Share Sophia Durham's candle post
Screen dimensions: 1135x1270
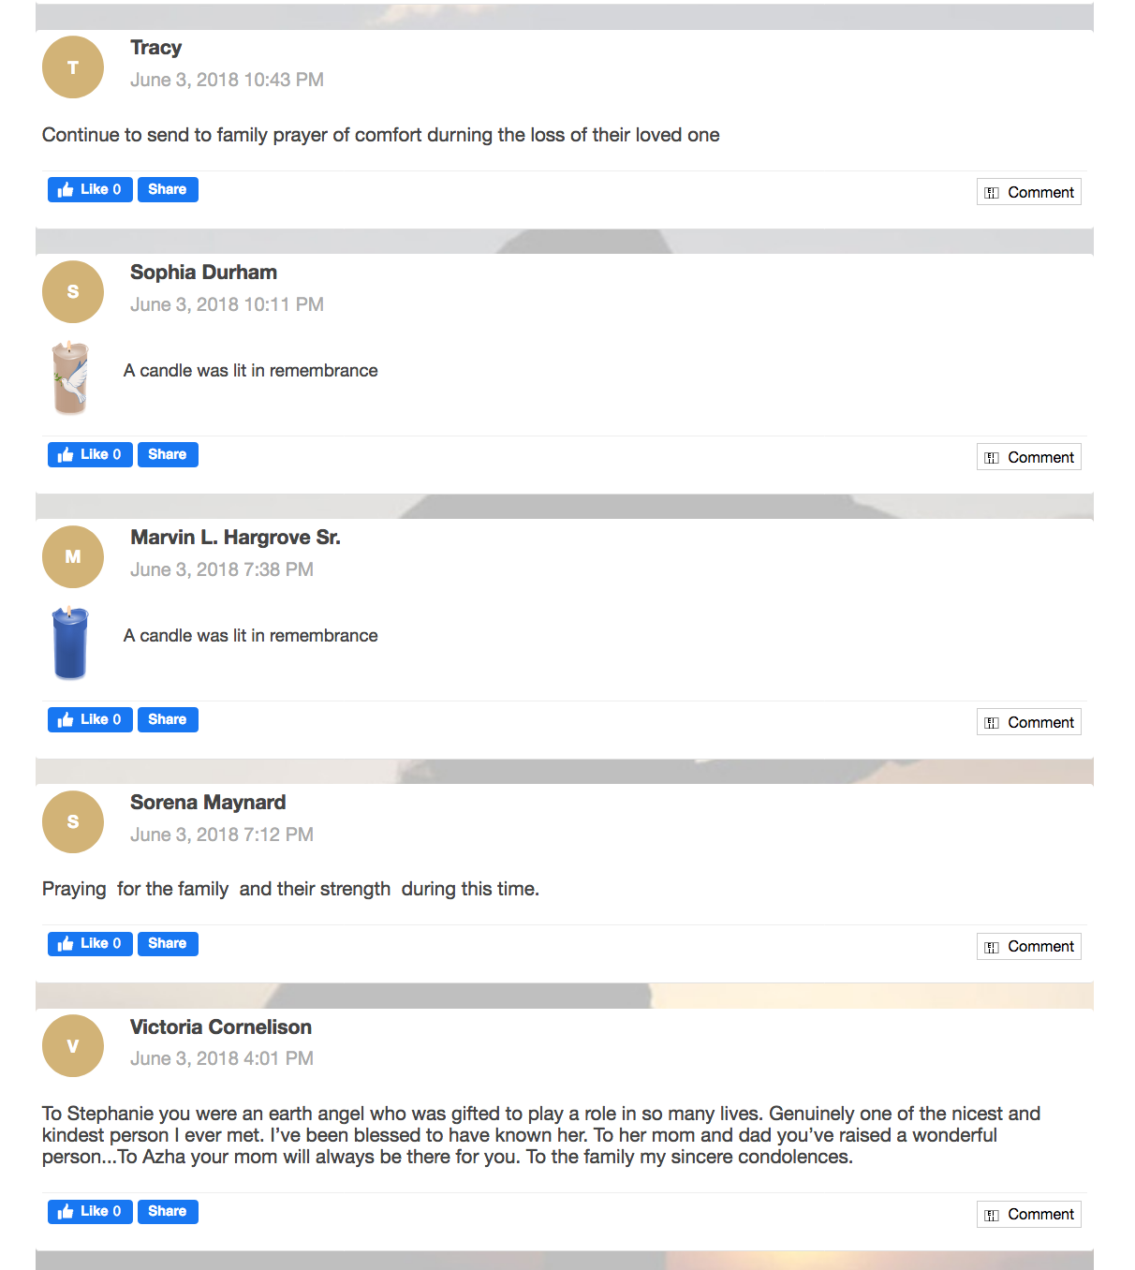pyautogui.click(x=168, y=454)
